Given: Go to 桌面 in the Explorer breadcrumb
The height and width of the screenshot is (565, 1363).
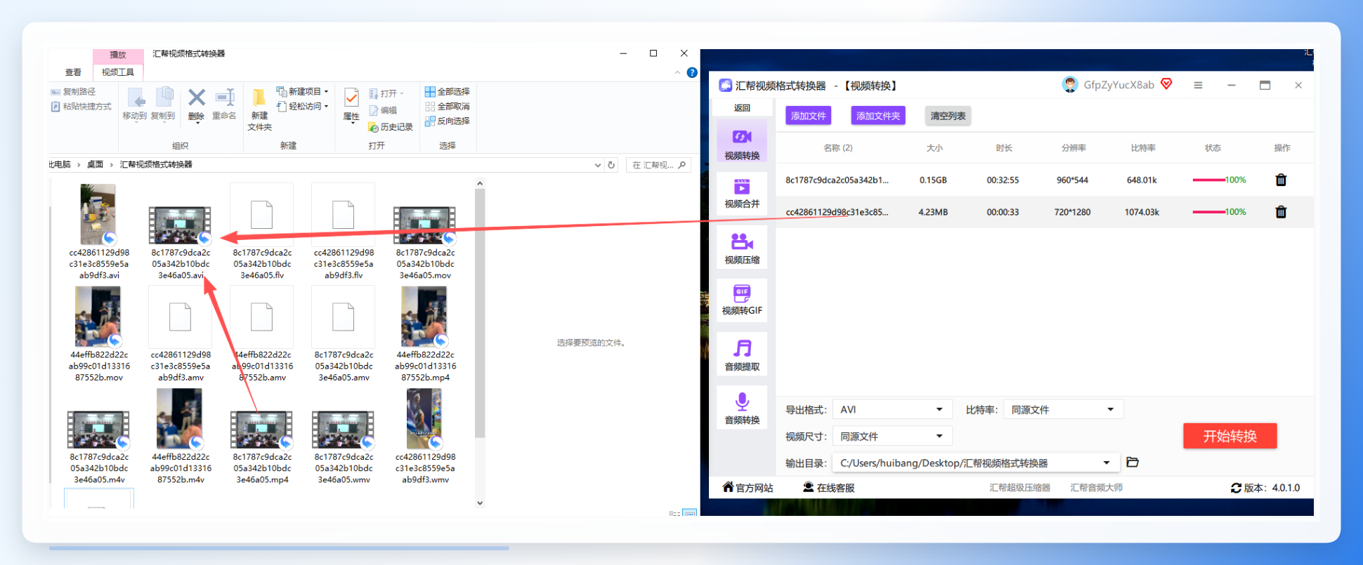Looking at the screenshot, I should [x=95, y=165].
